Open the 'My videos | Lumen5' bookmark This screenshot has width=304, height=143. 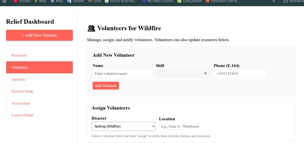coord(158,1)
